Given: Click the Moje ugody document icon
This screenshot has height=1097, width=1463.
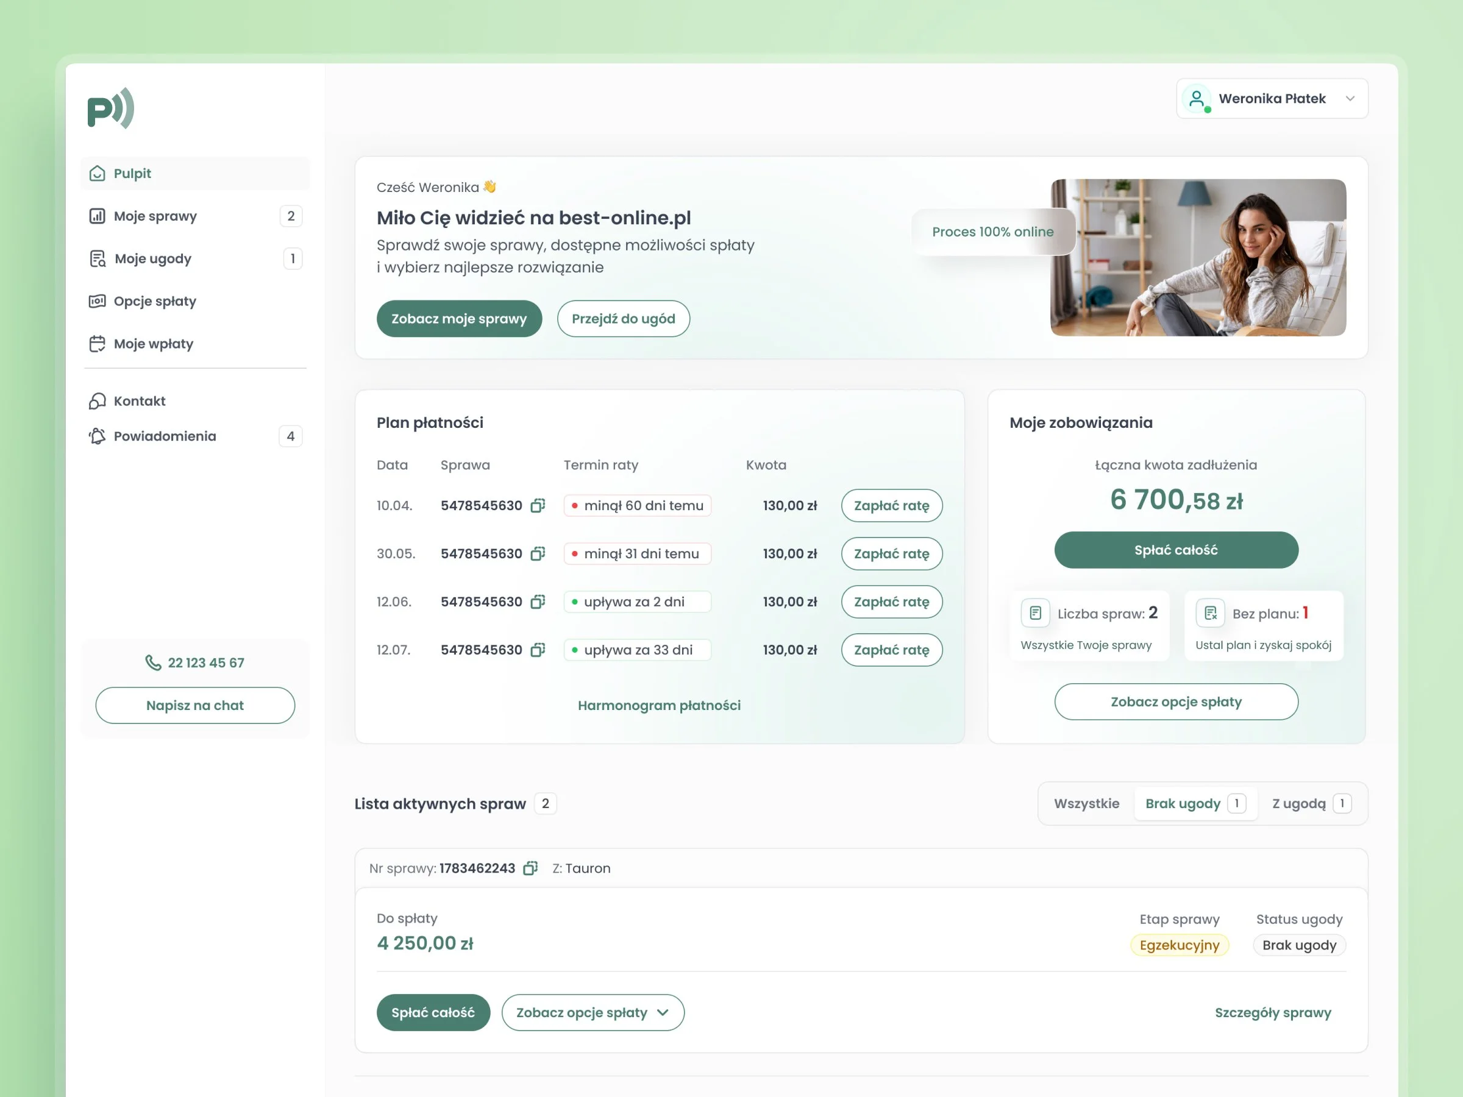Looking at the screenshot, I should [x=97, y=258].
